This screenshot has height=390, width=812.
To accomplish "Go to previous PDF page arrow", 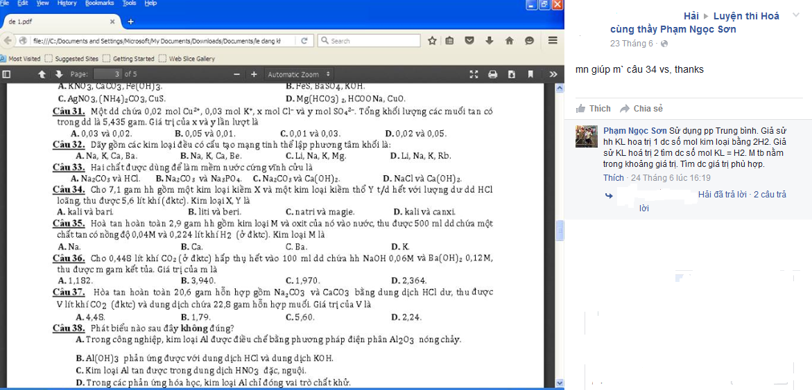I will pos(42,75).
